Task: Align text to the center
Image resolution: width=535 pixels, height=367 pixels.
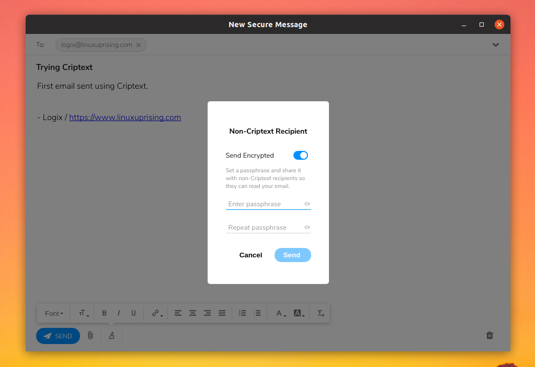Action: coord(192,313)
